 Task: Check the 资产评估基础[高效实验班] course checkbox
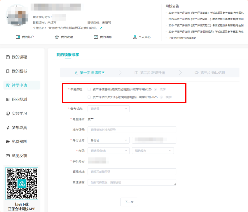pyautogui.click(x=89, y=90)
